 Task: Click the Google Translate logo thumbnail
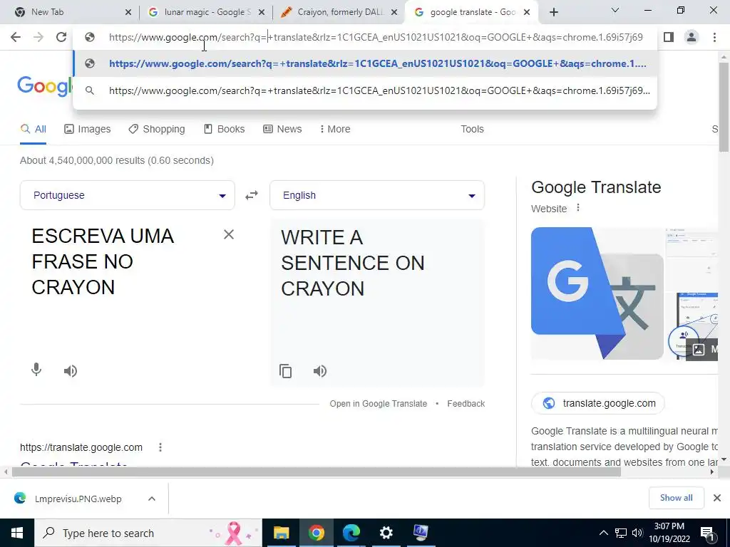click(x=597, y=293)
